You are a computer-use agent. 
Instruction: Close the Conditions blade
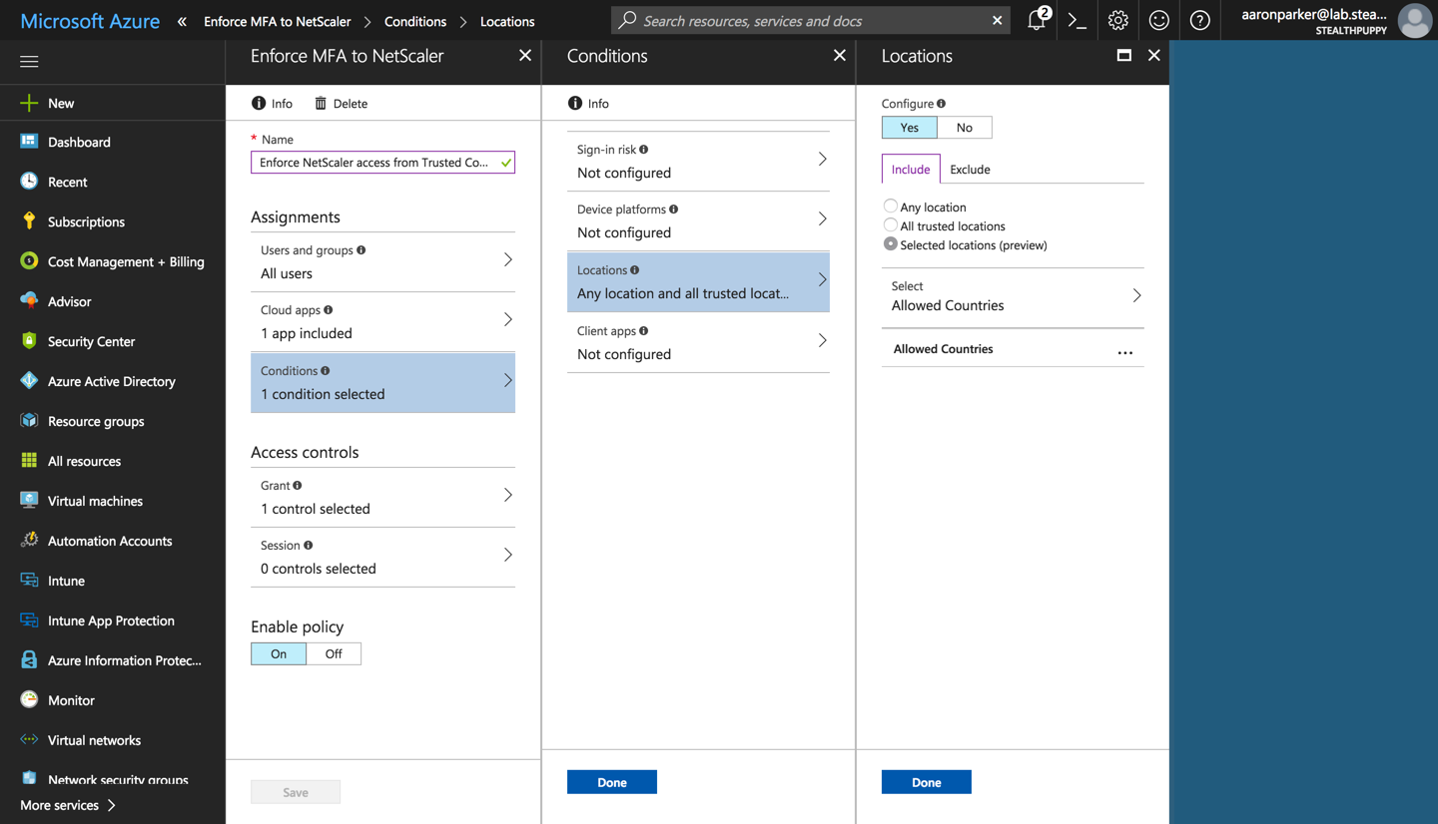click(839, 56)
